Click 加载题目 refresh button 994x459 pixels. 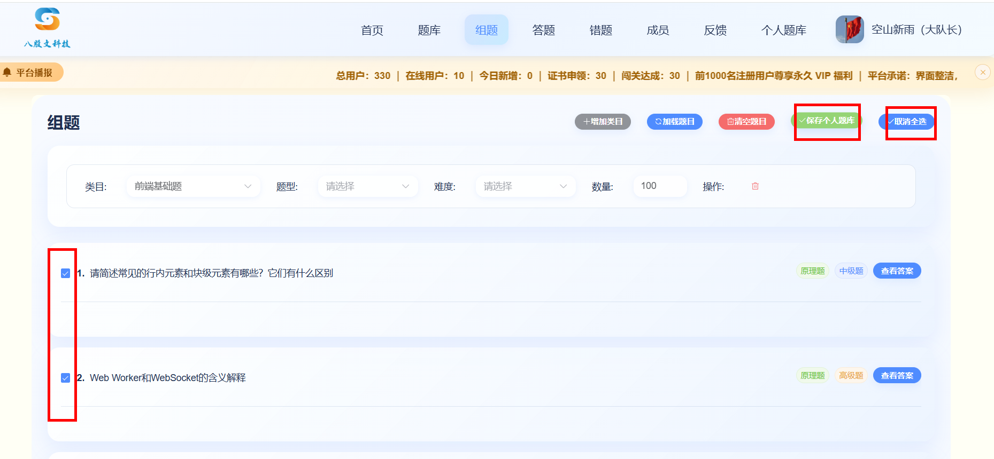[x=675, y=122]
